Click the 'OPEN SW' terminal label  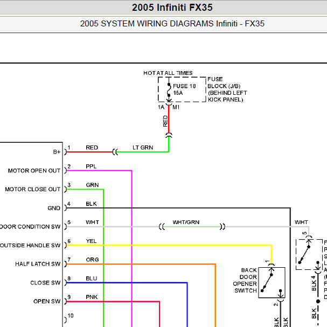[x=47, y=301]
